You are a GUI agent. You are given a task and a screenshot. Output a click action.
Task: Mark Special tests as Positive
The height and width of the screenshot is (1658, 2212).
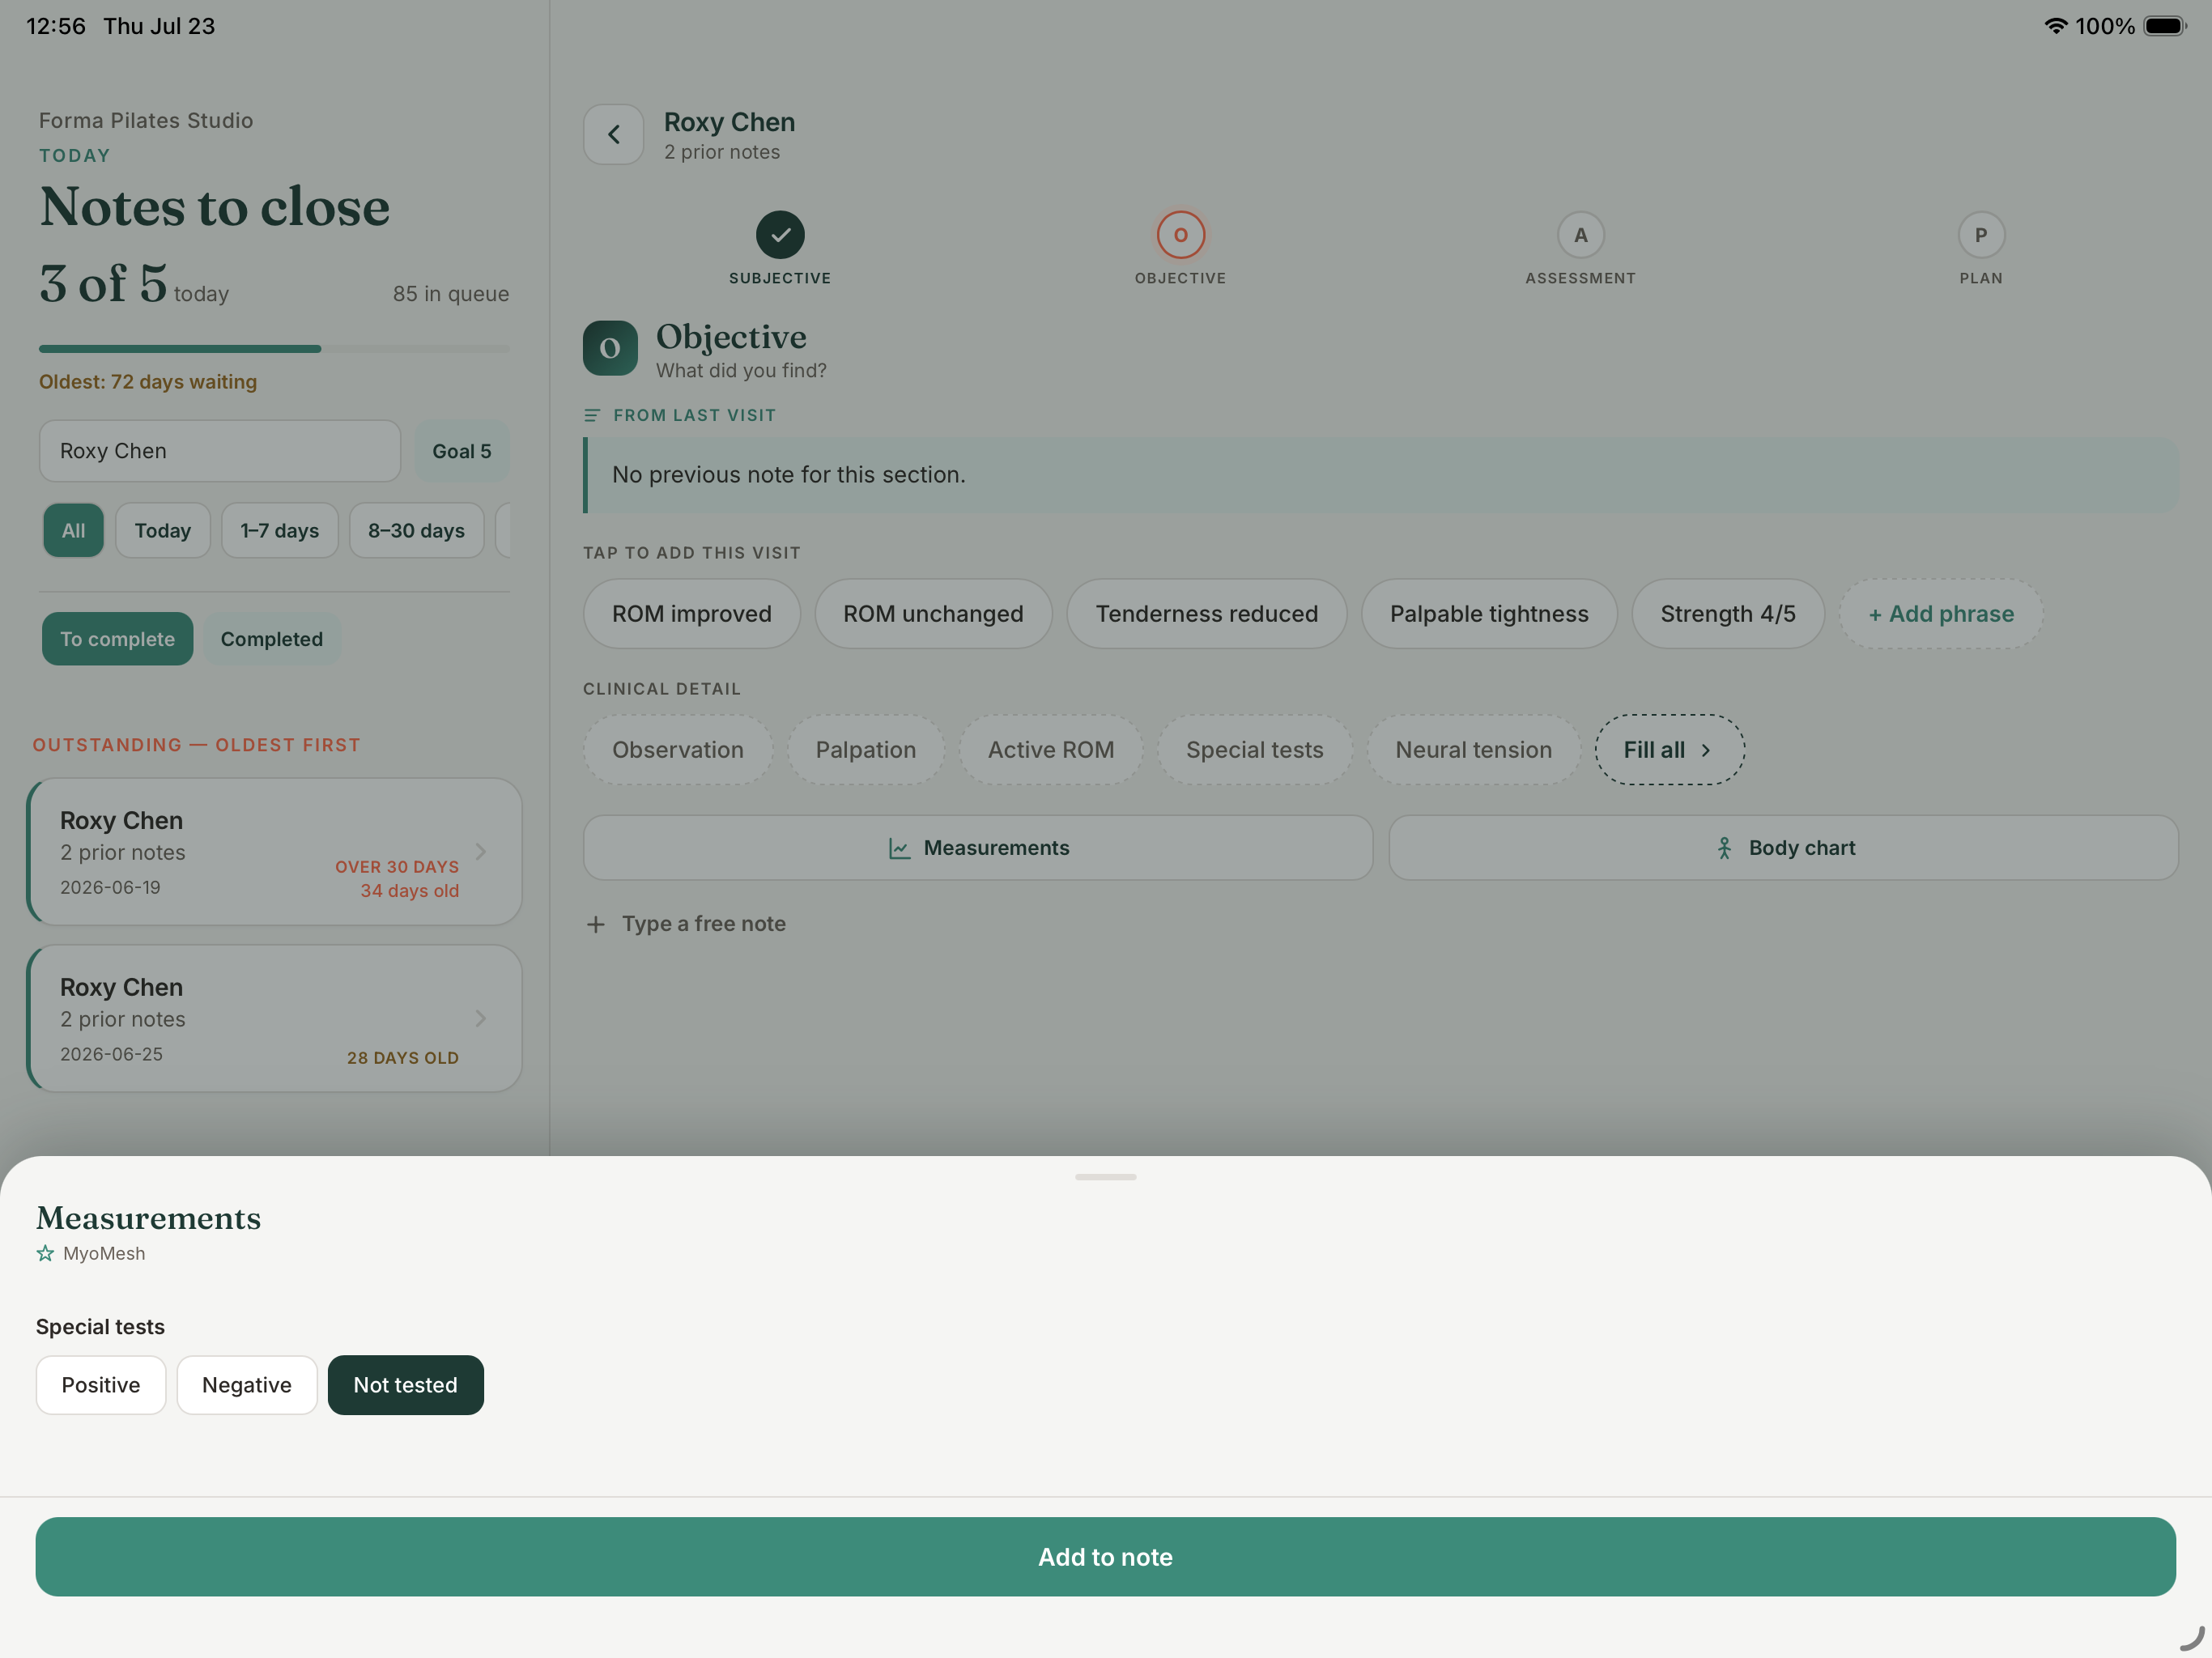(x=101, y=1385)
